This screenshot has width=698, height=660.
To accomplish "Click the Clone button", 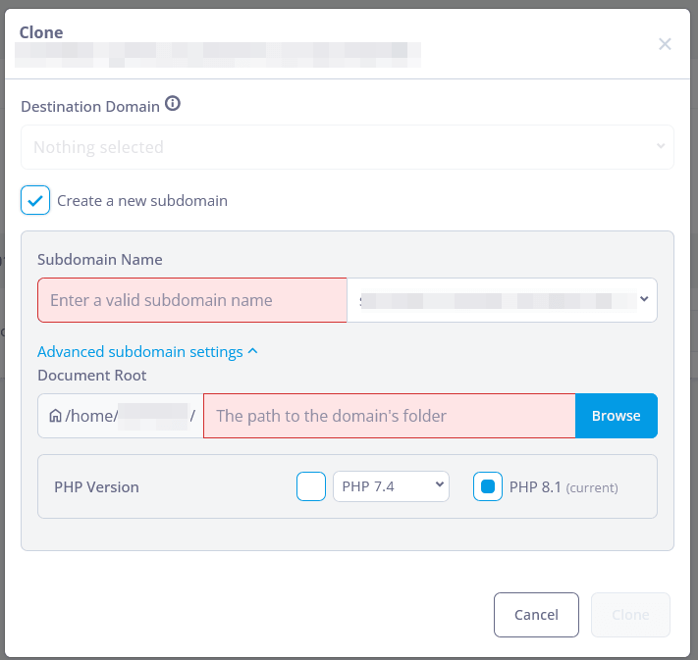I will click(x=630, y=615).
